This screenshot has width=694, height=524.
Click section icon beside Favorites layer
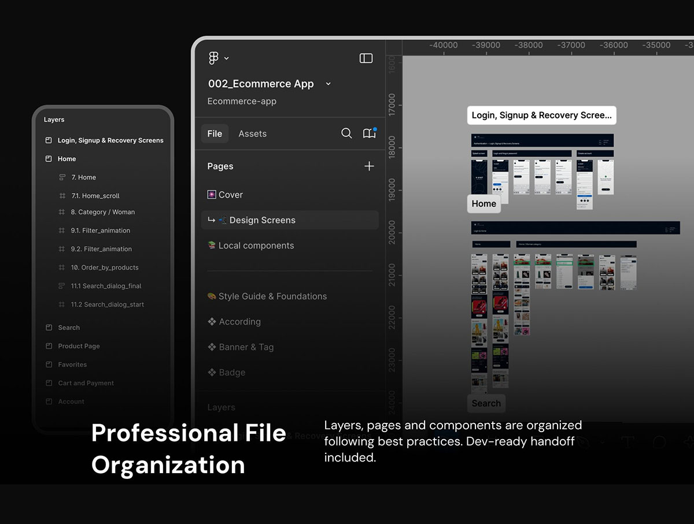tap(49, 365)
